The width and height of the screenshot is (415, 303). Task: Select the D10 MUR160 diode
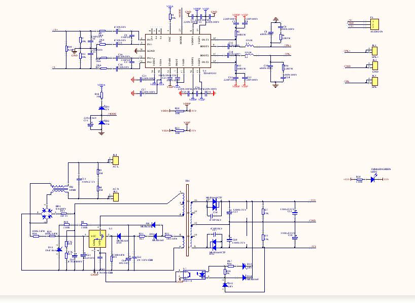coord(119,236)
